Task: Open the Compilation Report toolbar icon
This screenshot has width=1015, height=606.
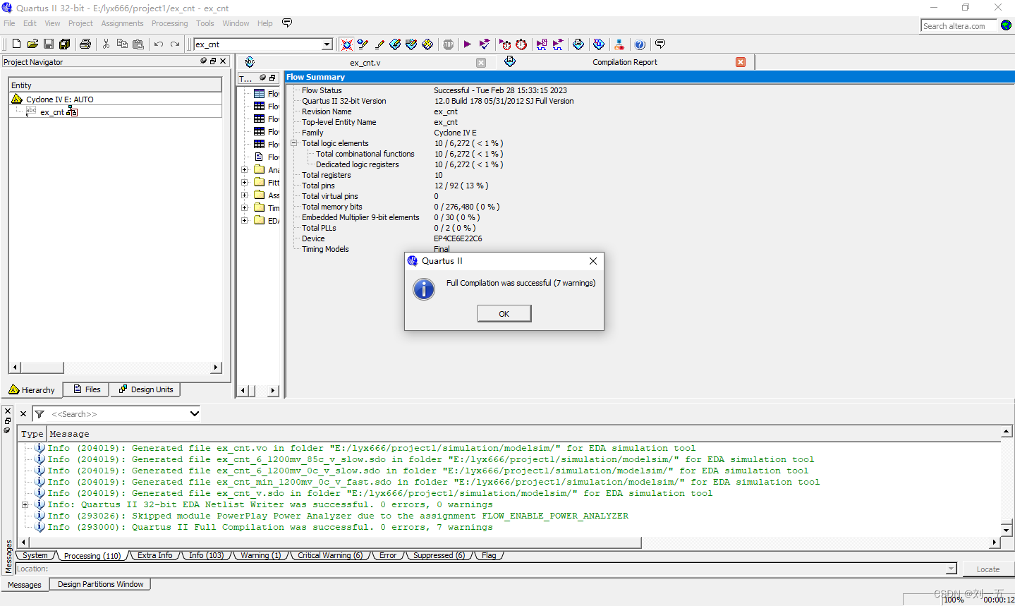Action: [578, 44]
